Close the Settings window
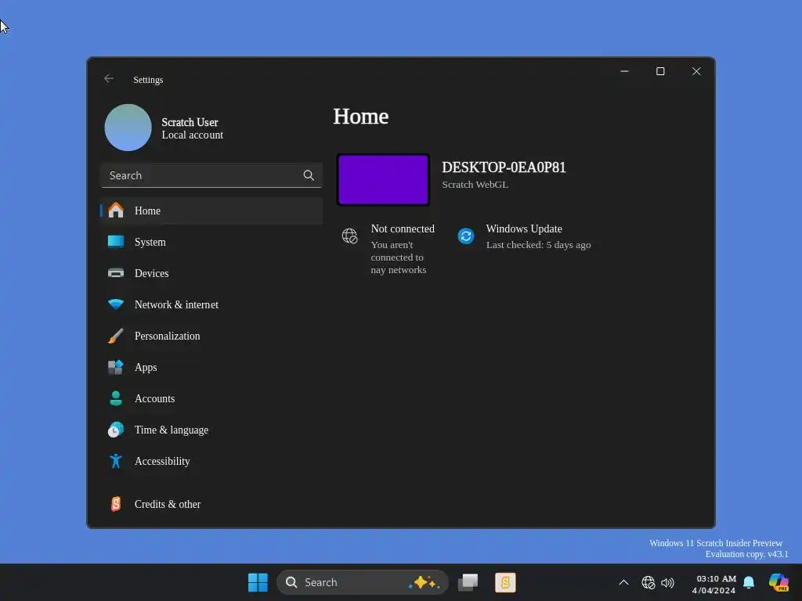This screenshot has height=601, width=802. [x=696, y=71]
